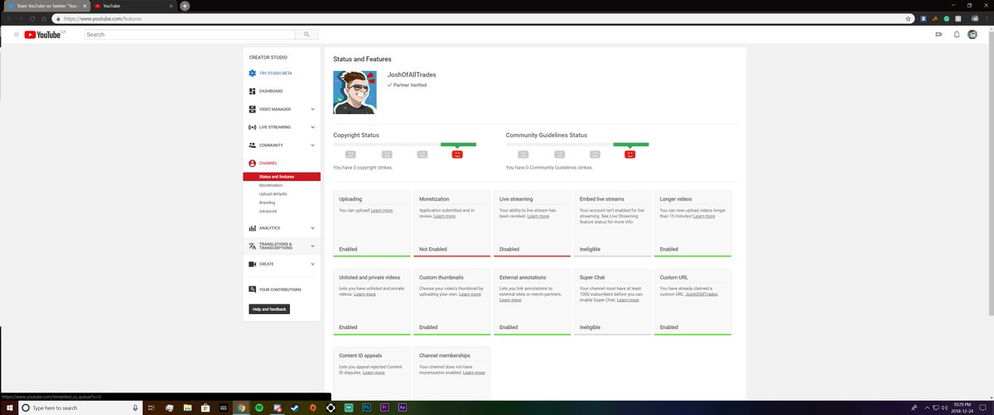Open the Monetization submenu item

click(x=271, y=185)
